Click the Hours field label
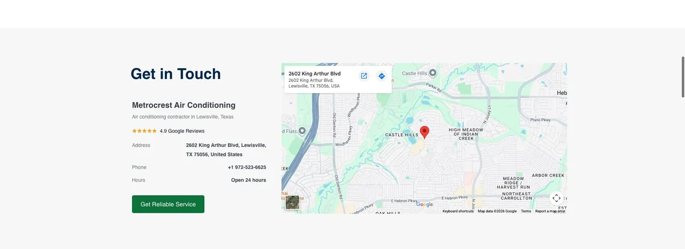This screenshot has width=685, height=249. click(139, 180)
